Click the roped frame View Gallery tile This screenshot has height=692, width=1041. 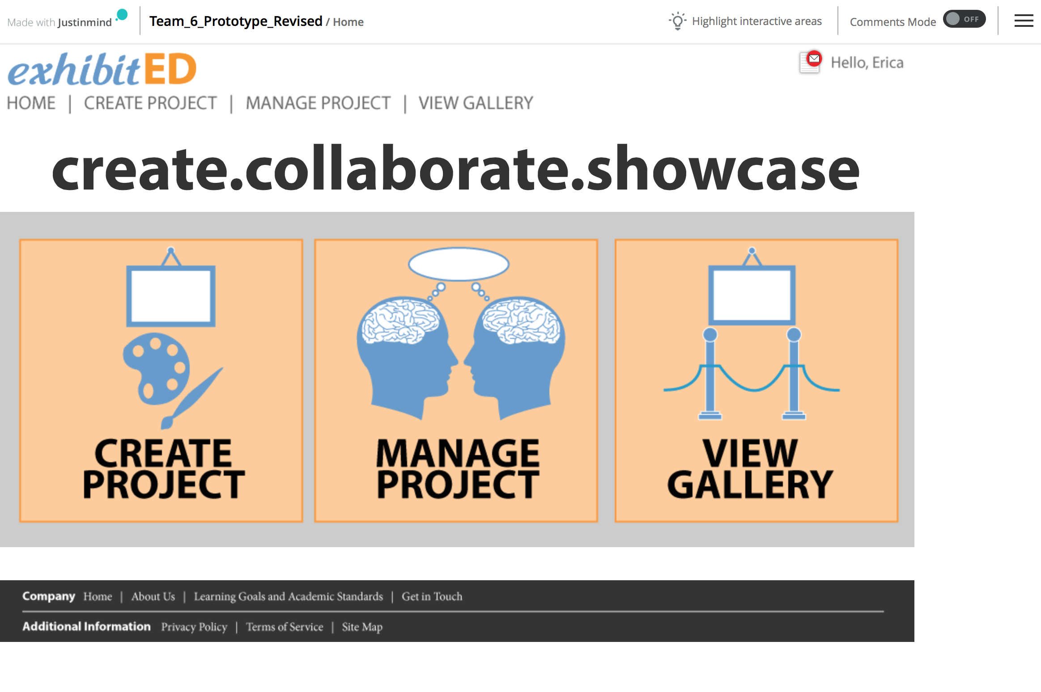pyautogui.click(x=756, y=380)
